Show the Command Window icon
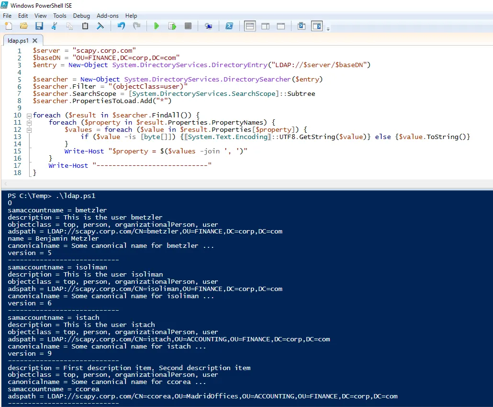This screenshot has height=407, width=493. click(x=301, y=26)
